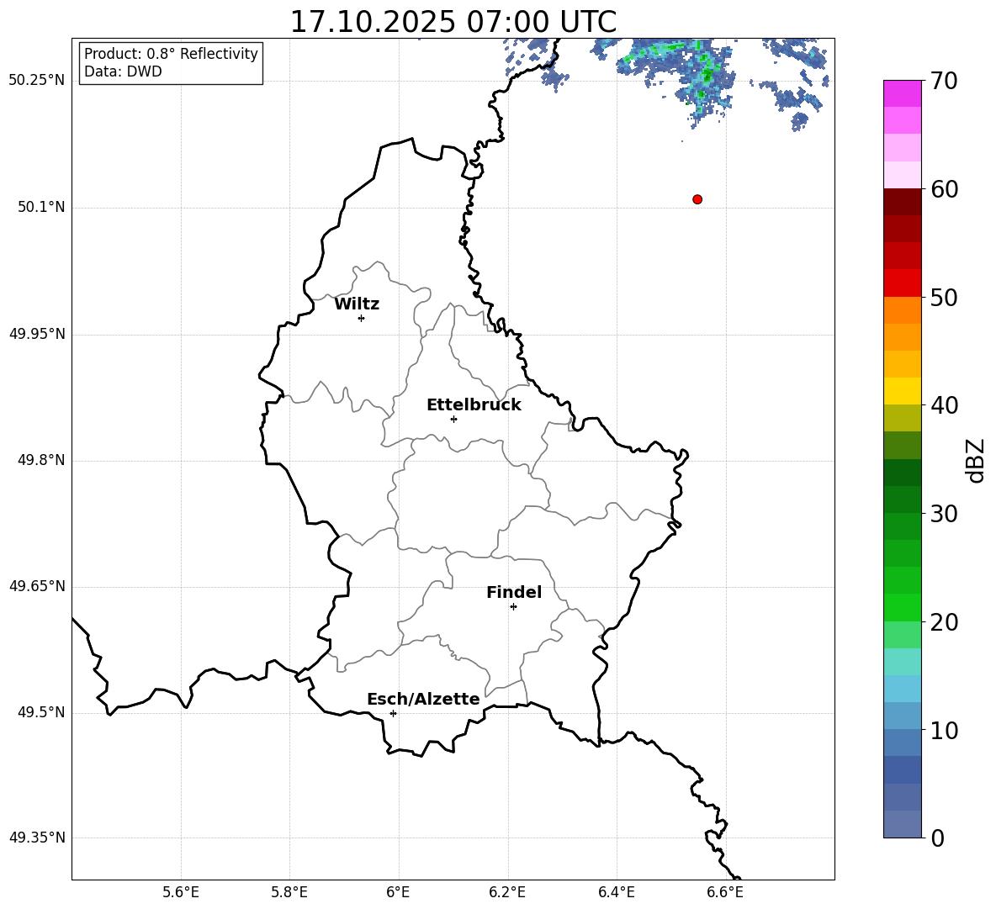Click the 49.95°N latitude label

pos(37,334)
